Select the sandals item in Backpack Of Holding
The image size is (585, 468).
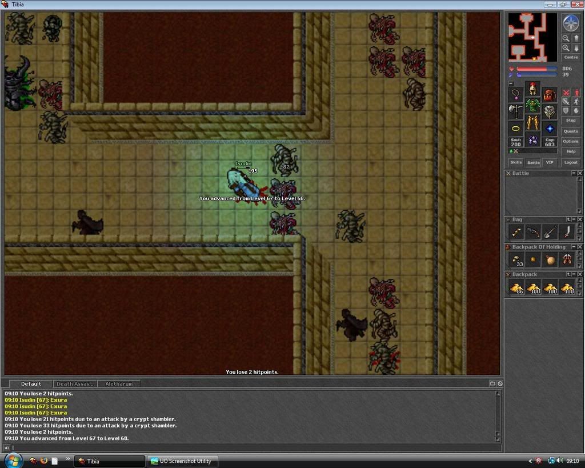click(567, 260)
